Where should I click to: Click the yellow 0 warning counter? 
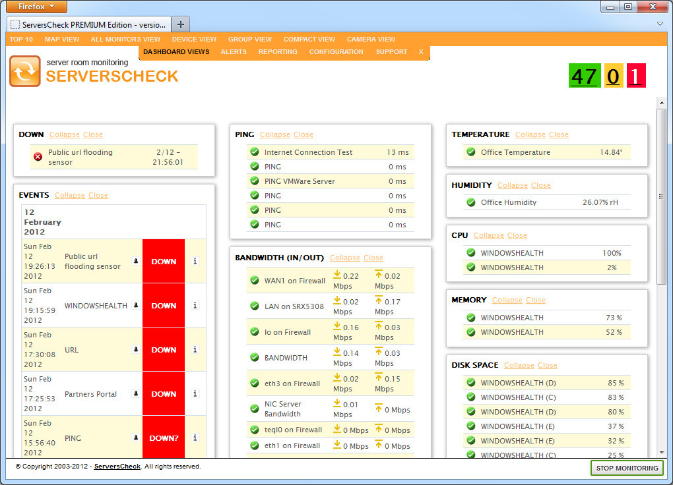point(614,76)
